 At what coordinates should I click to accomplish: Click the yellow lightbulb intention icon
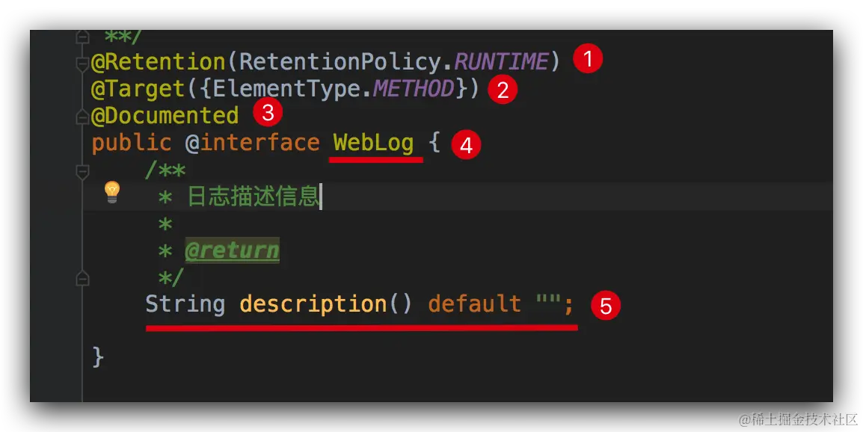(111, 191)
